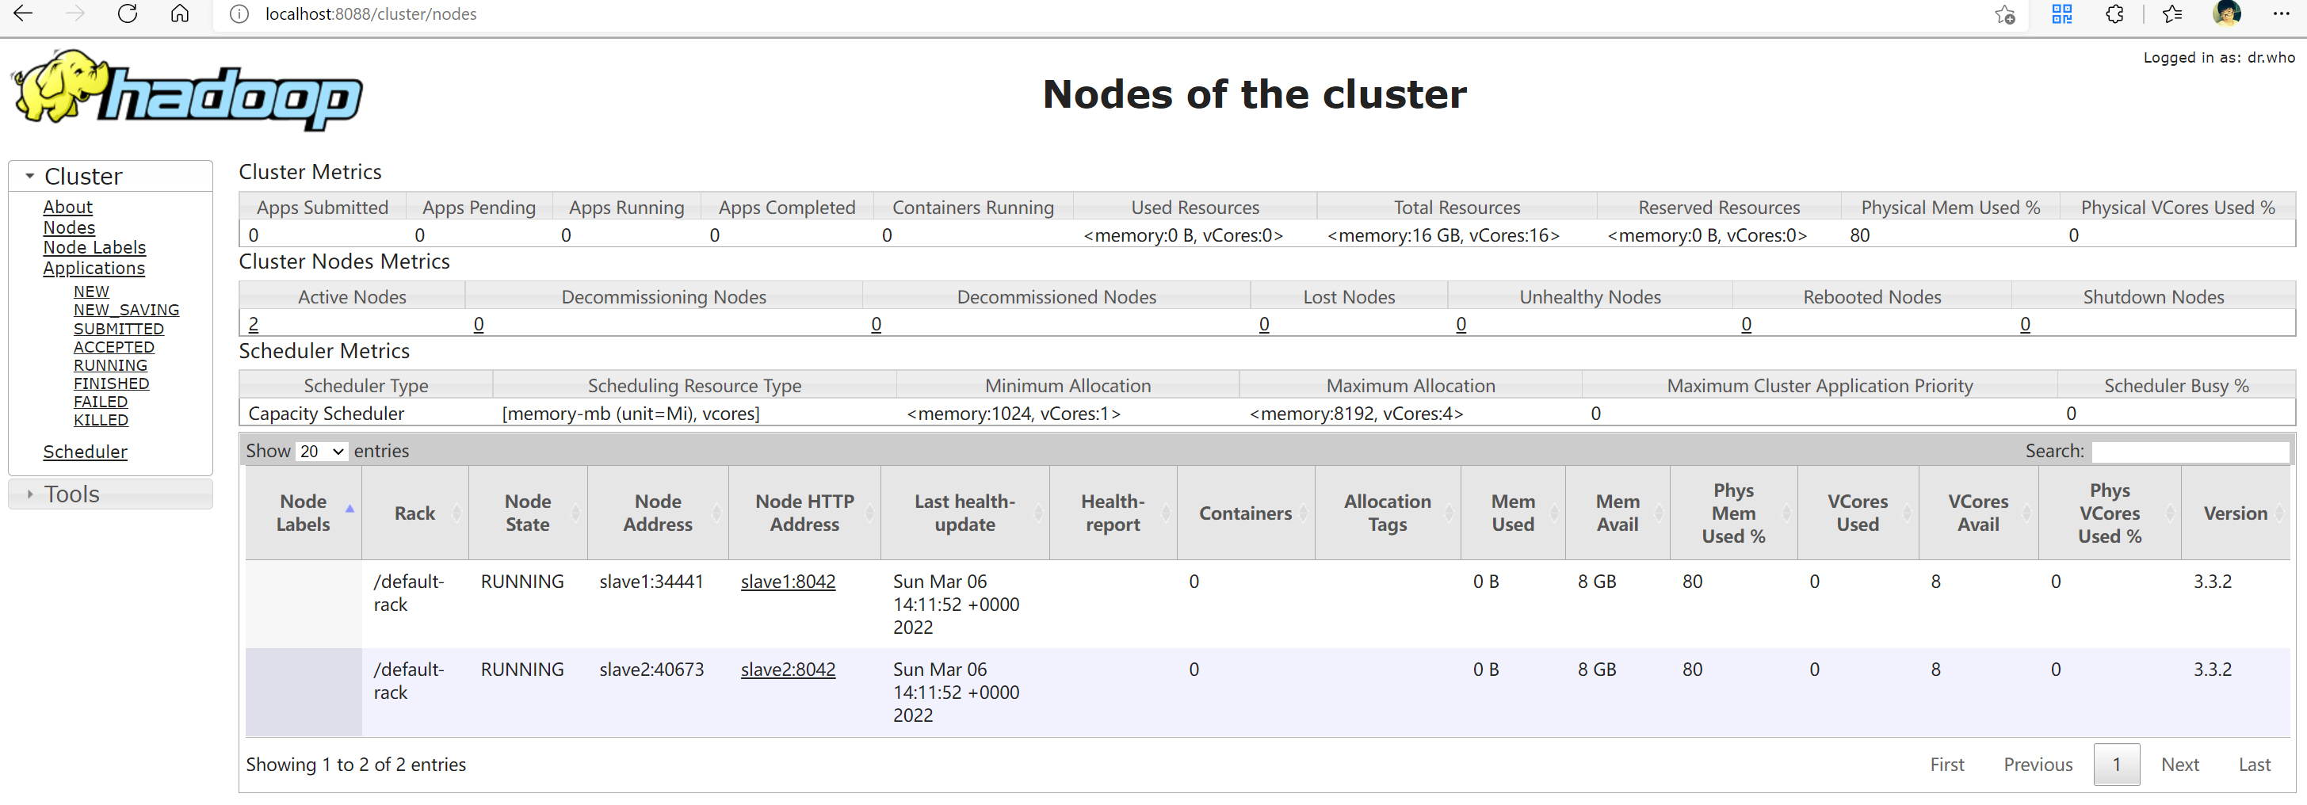Open the browser home page icon
The height and width of the screenshot is (805, 2307).
(180, 13)
